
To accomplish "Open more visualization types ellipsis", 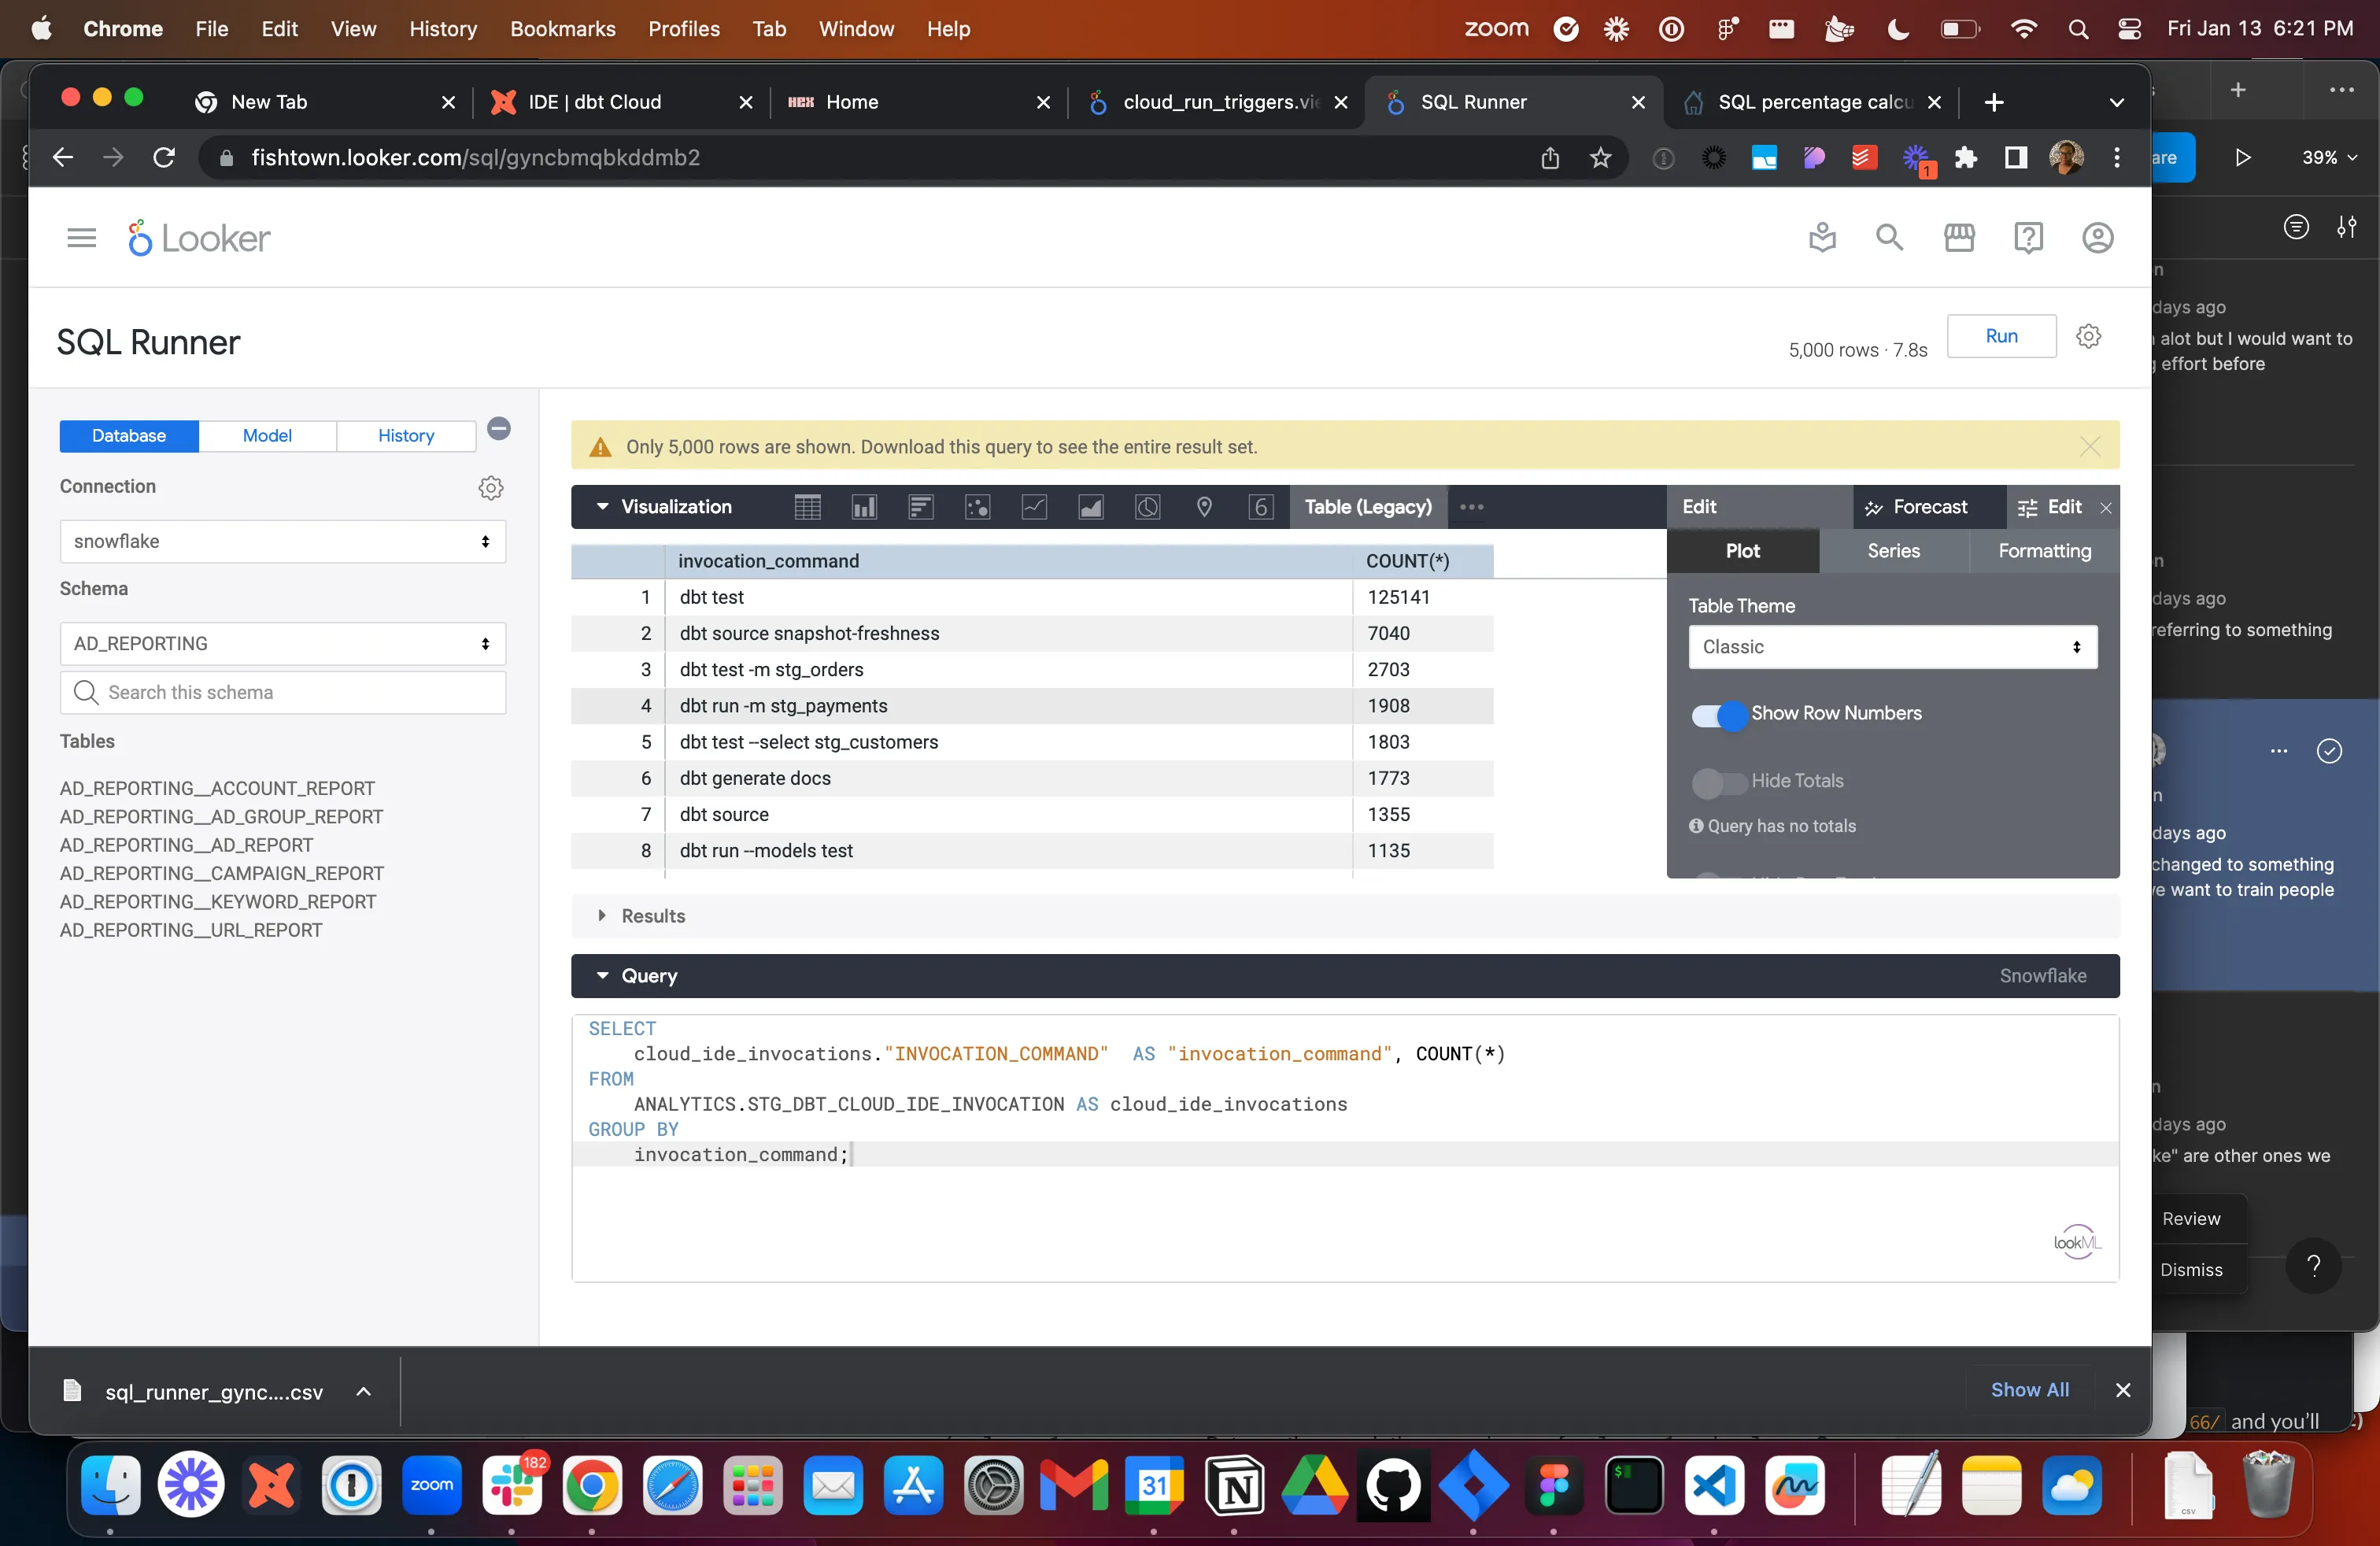I will tap(1471, 507).
